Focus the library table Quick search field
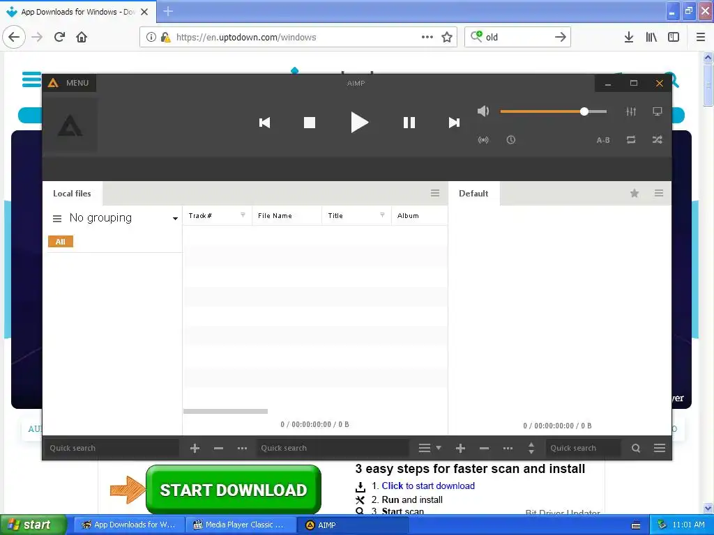Image resolution: width=714 pixels, height=535 pixels. [333, 448]
